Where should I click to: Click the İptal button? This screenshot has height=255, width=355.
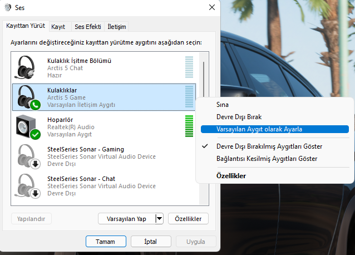pyautogui.click(x=151, y=242)
